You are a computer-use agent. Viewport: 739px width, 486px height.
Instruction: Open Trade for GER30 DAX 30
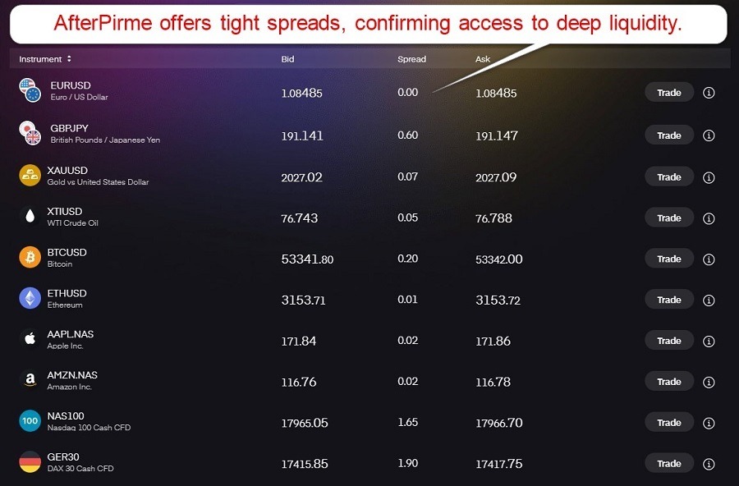click(669, 463)
